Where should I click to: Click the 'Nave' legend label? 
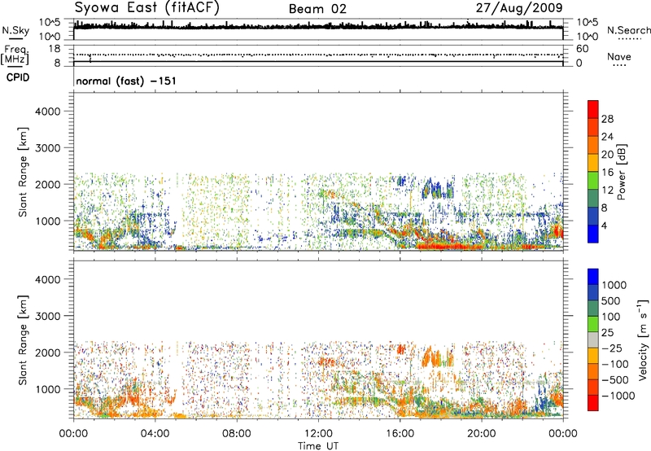point(619,57)
